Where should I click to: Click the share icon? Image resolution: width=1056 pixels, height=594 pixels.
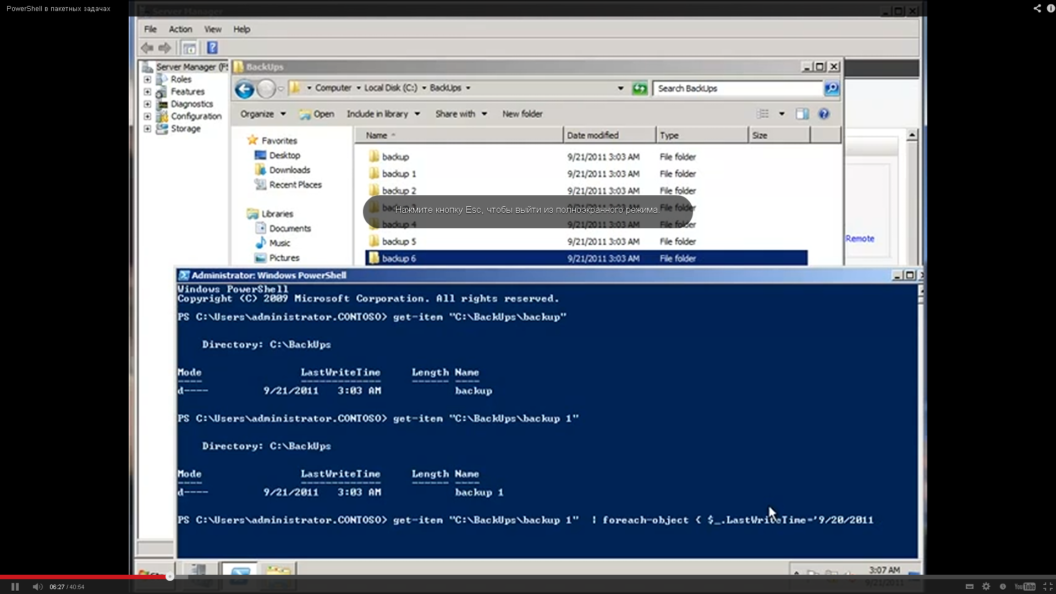coord(1037,8)
